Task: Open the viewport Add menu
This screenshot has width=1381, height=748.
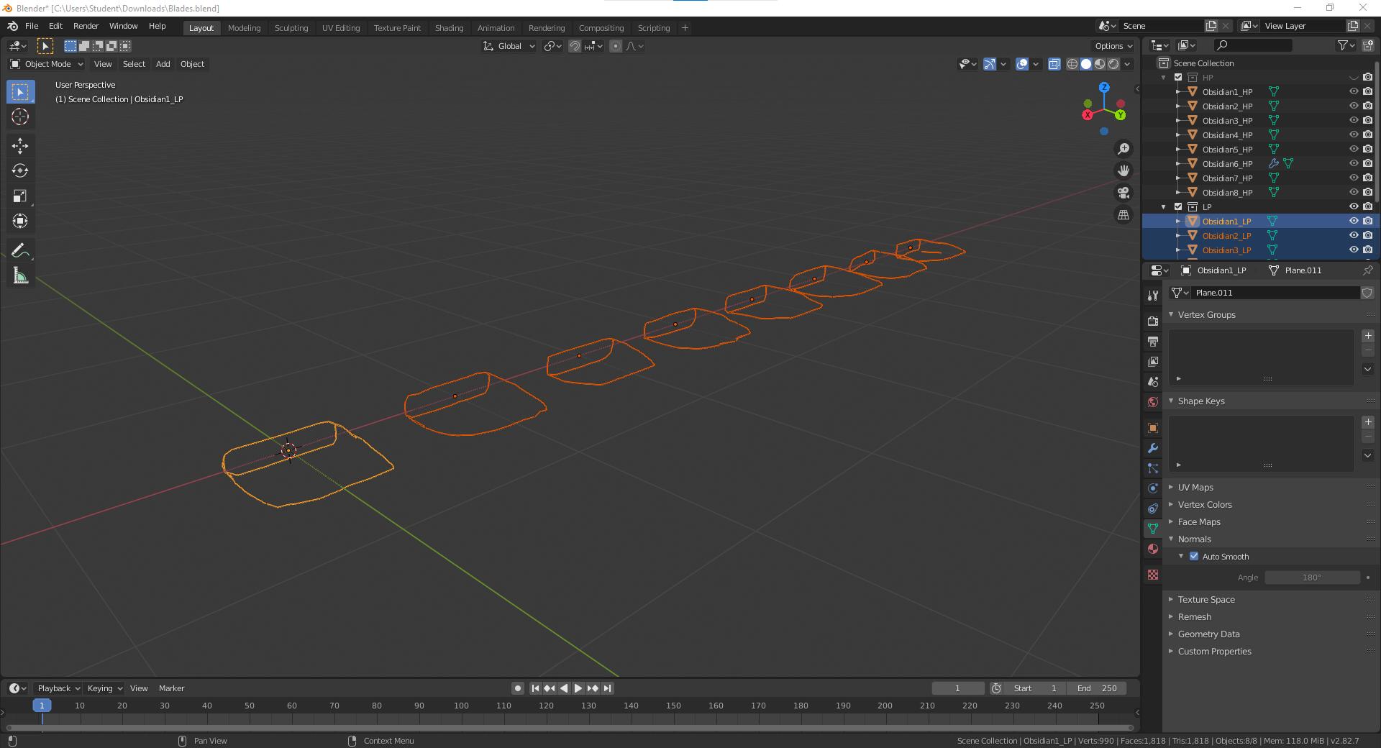Action: click(x=163, y=64)
